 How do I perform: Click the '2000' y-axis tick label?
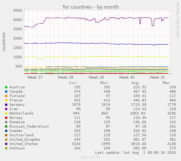tap(17, 39)
